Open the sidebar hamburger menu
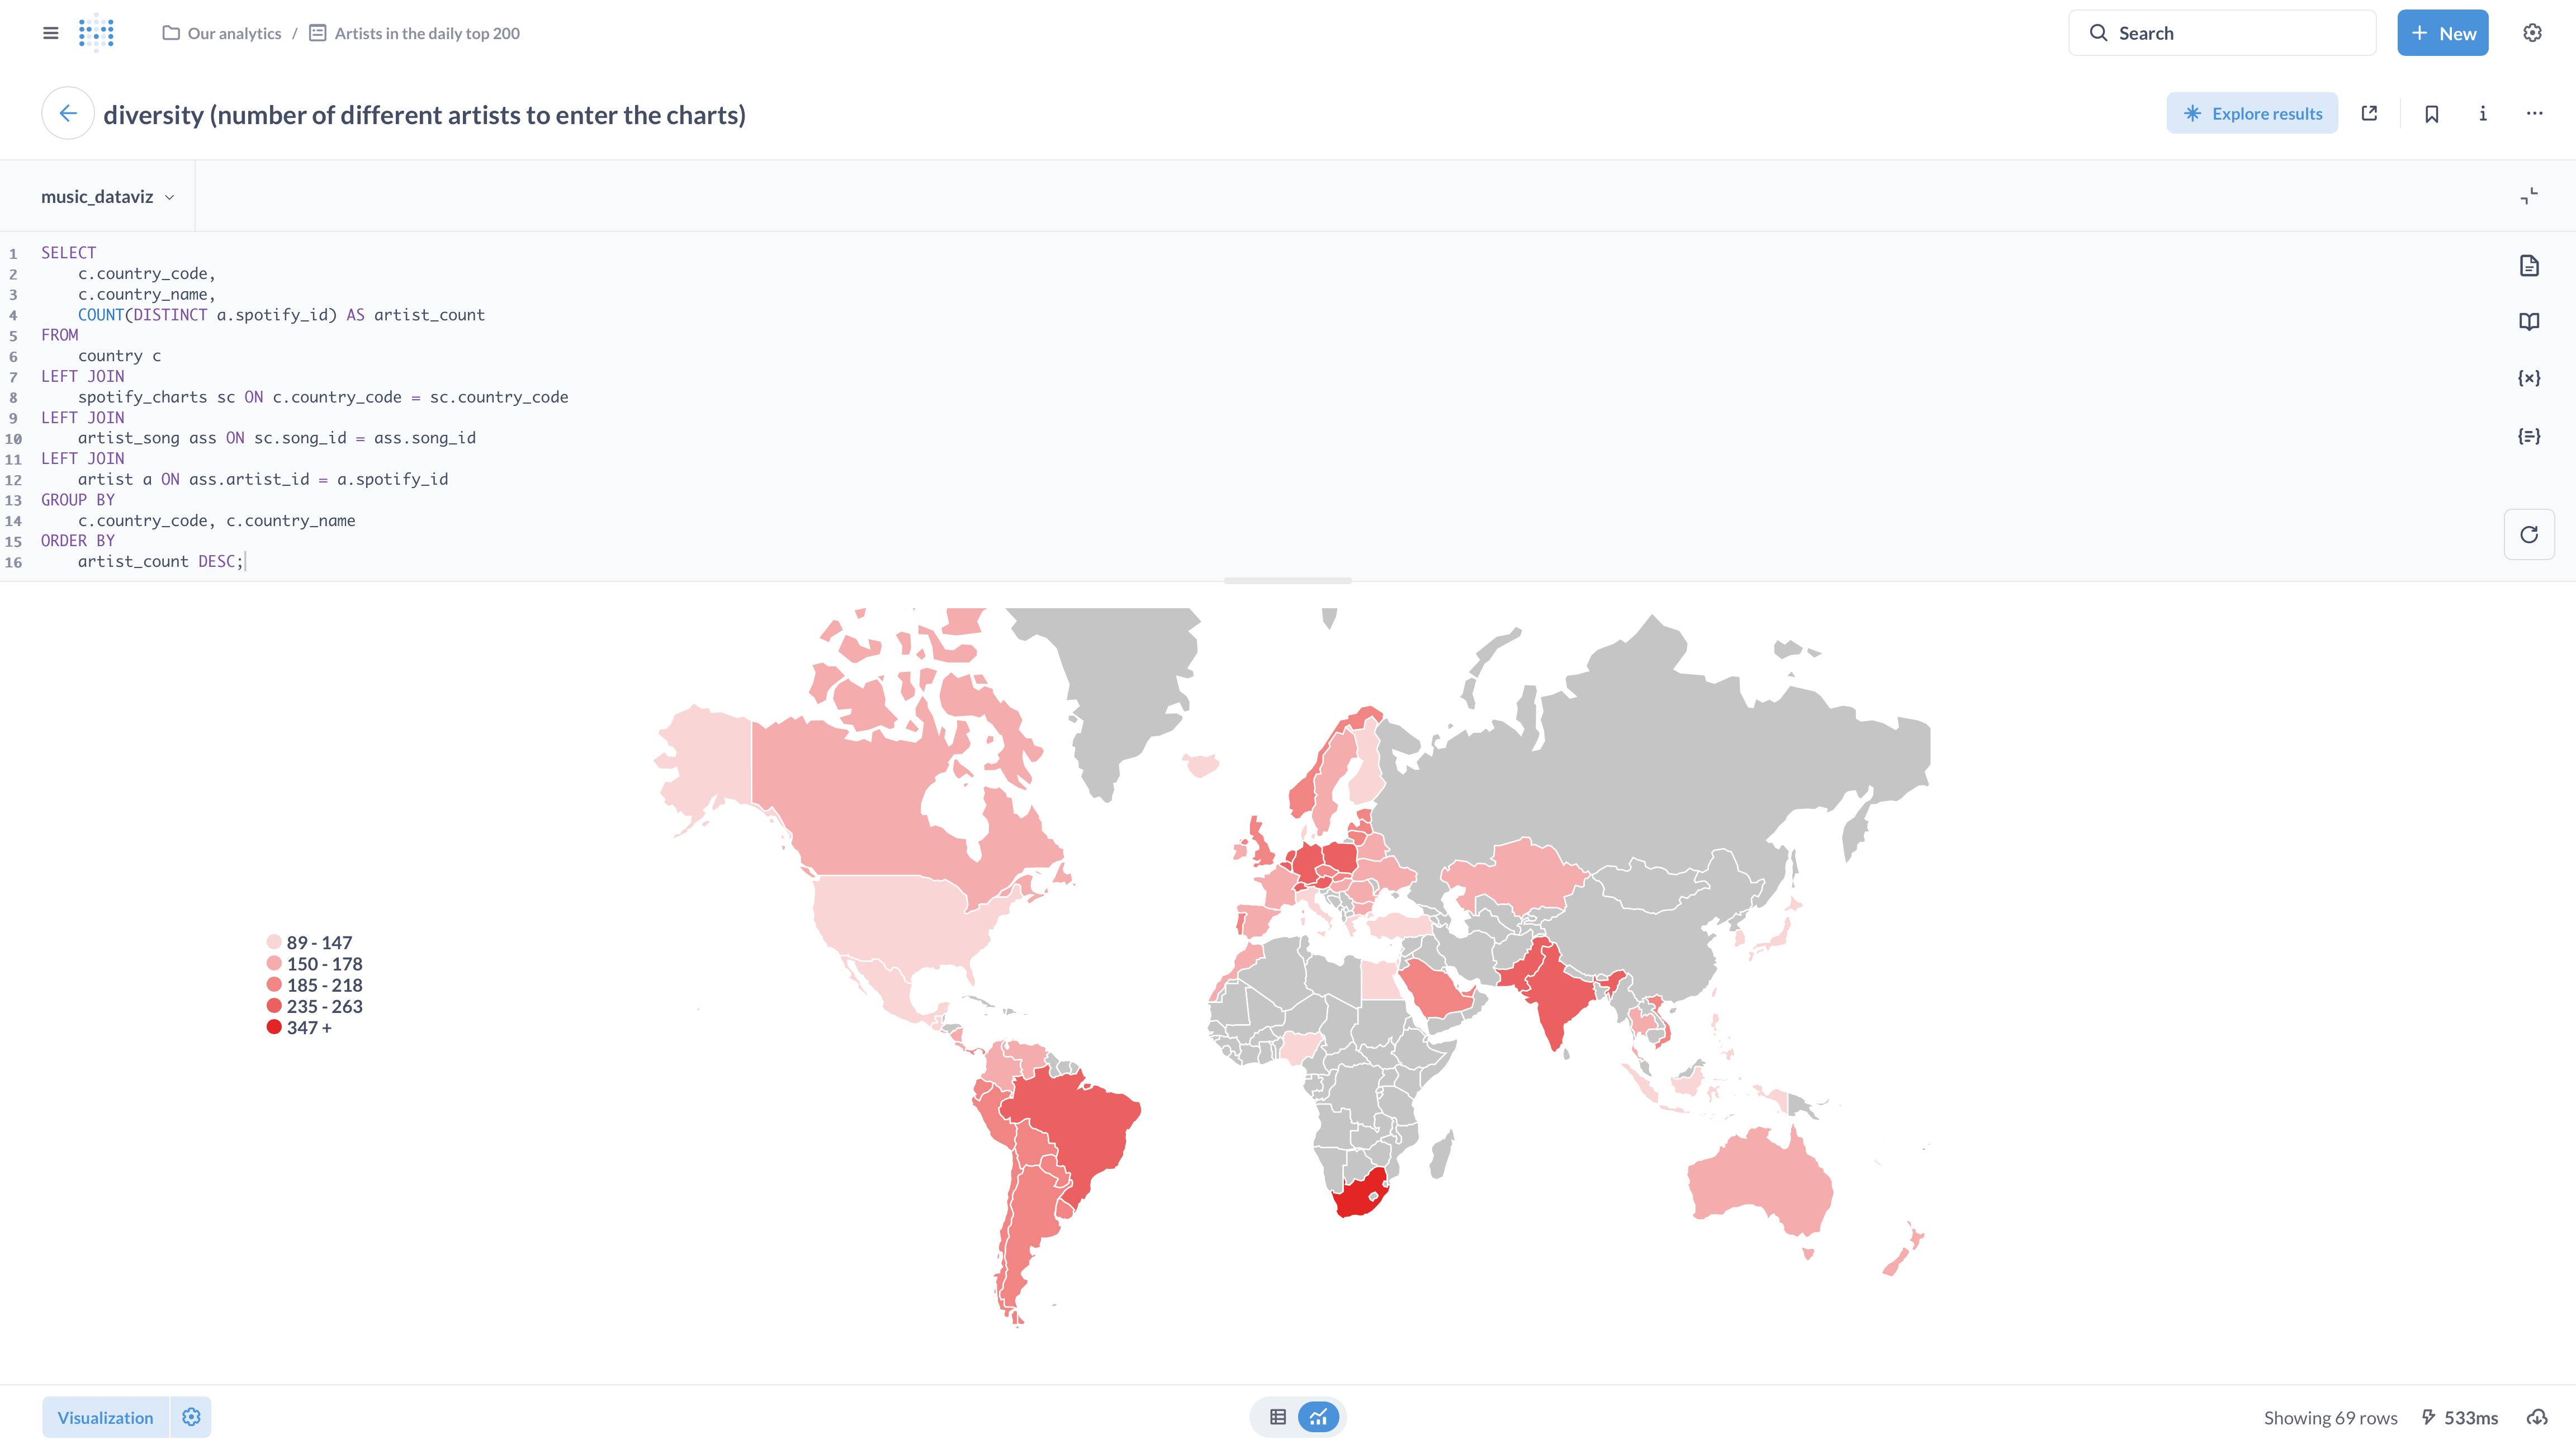2576x1449 pixels. tap(50, 33)
